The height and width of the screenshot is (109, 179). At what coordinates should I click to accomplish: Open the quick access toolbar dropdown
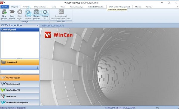tap(5, 2)
